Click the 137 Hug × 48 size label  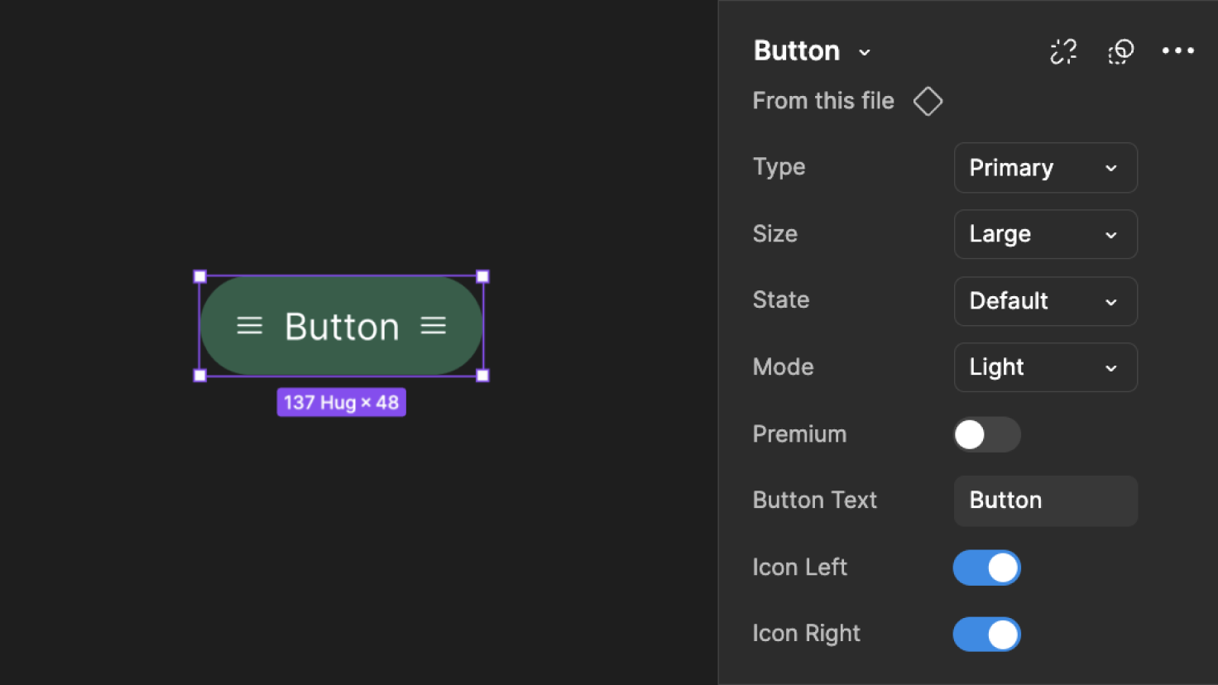click(x=341, y=403)
